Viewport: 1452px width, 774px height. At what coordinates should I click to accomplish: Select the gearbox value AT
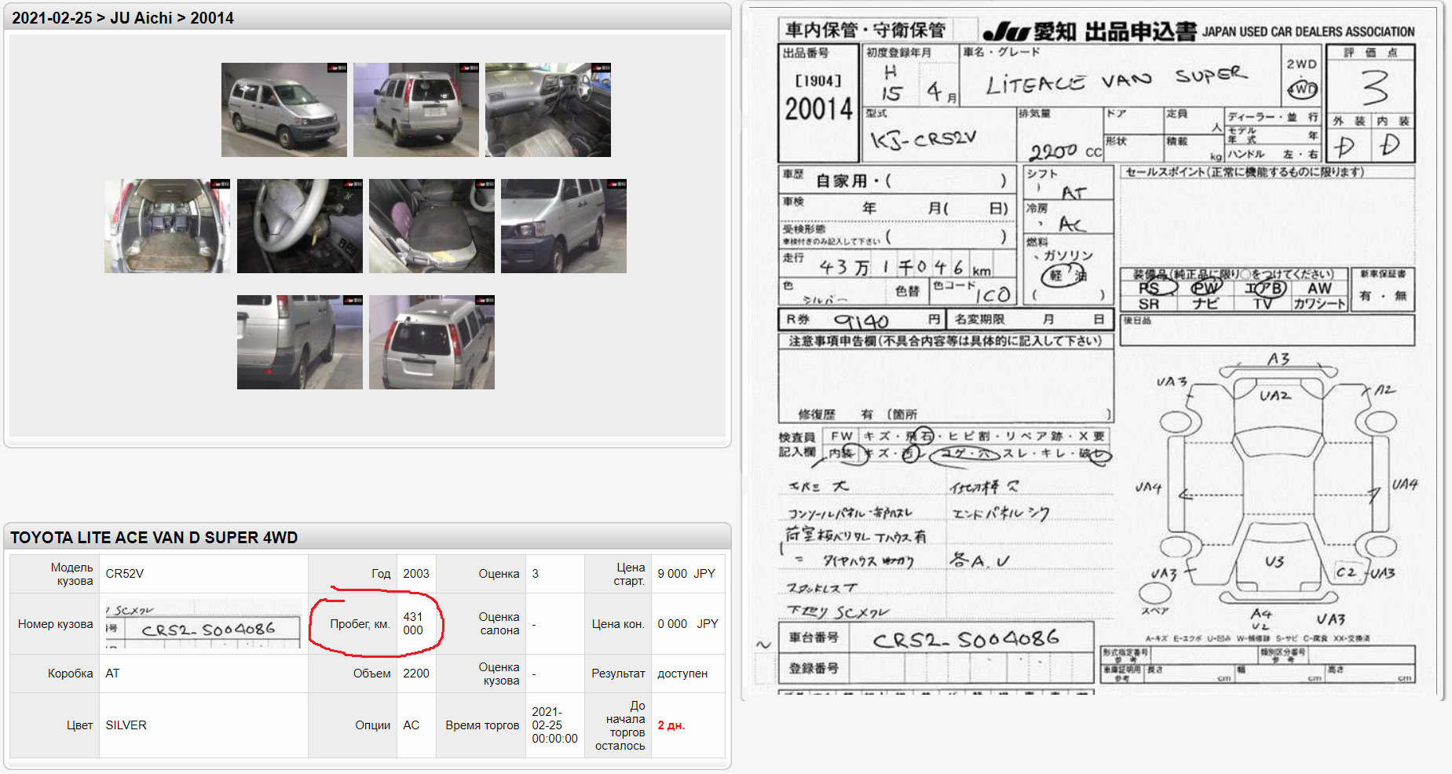[x=112, y=674]
